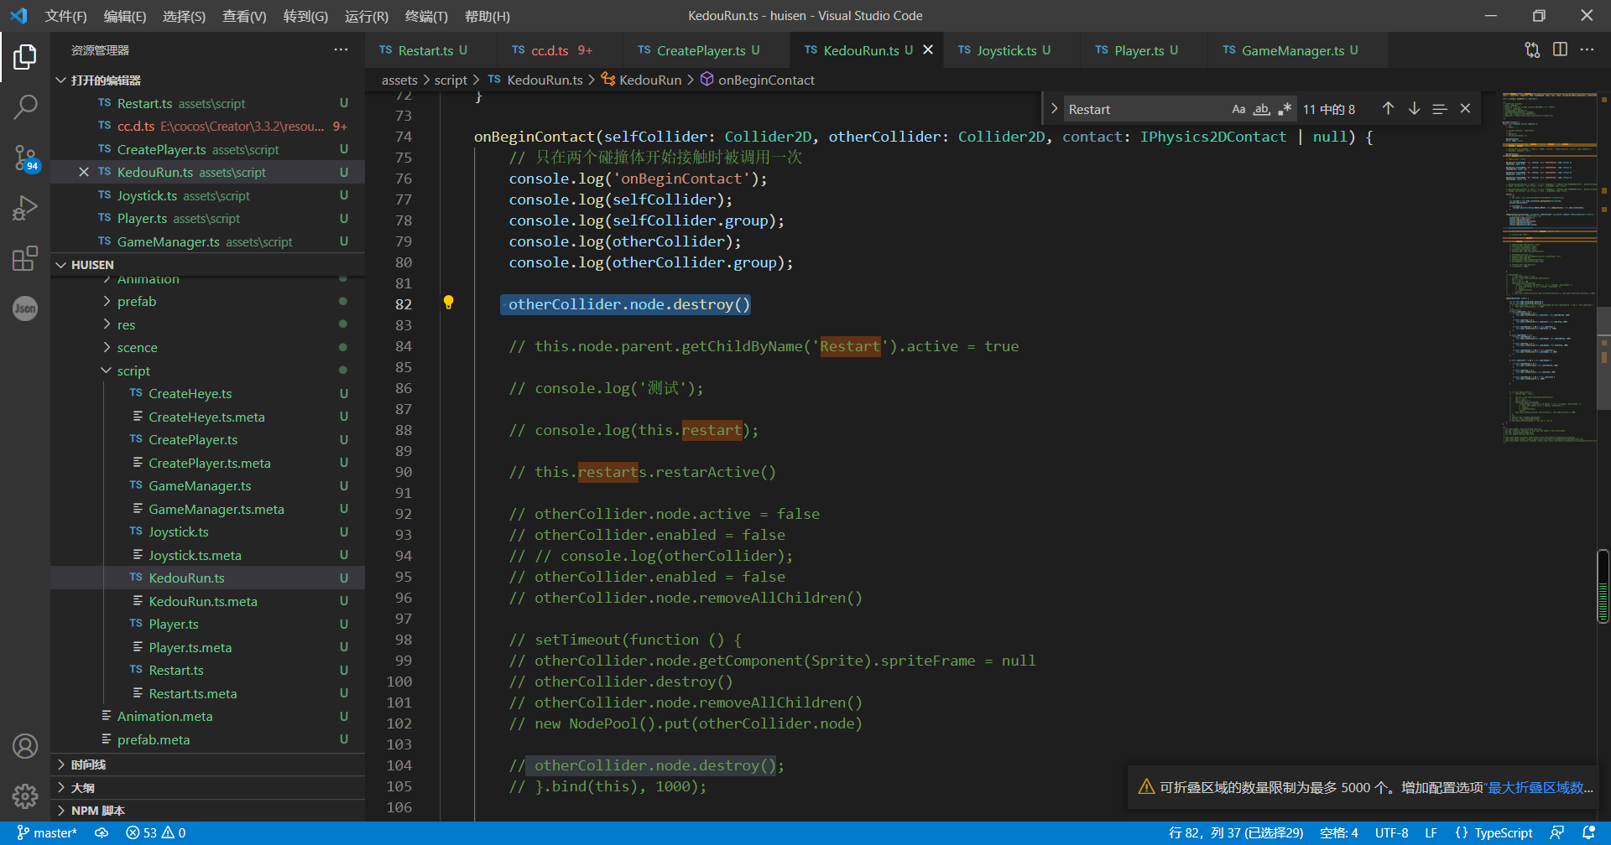Toggle Match Case in find widget

pyautogui.click(x=1238, y=109)
